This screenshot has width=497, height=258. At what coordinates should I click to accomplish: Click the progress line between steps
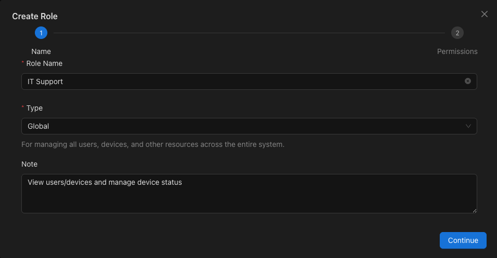click(x=249, y=33)
